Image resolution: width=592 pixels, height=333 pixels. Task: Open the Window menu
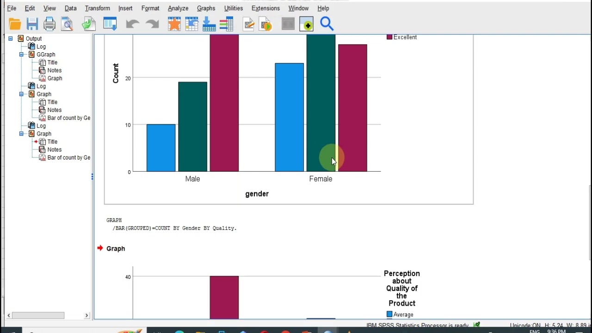pyautogui.click(x=298, y=8)
